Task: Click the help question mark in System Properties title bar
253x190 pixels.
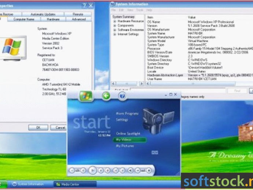Action: [84, 6]
